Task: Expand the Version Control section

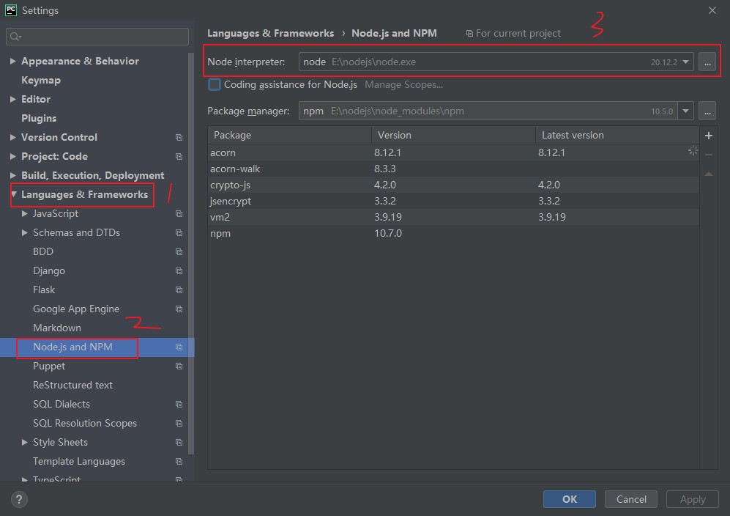Action: tap(13, 138)
